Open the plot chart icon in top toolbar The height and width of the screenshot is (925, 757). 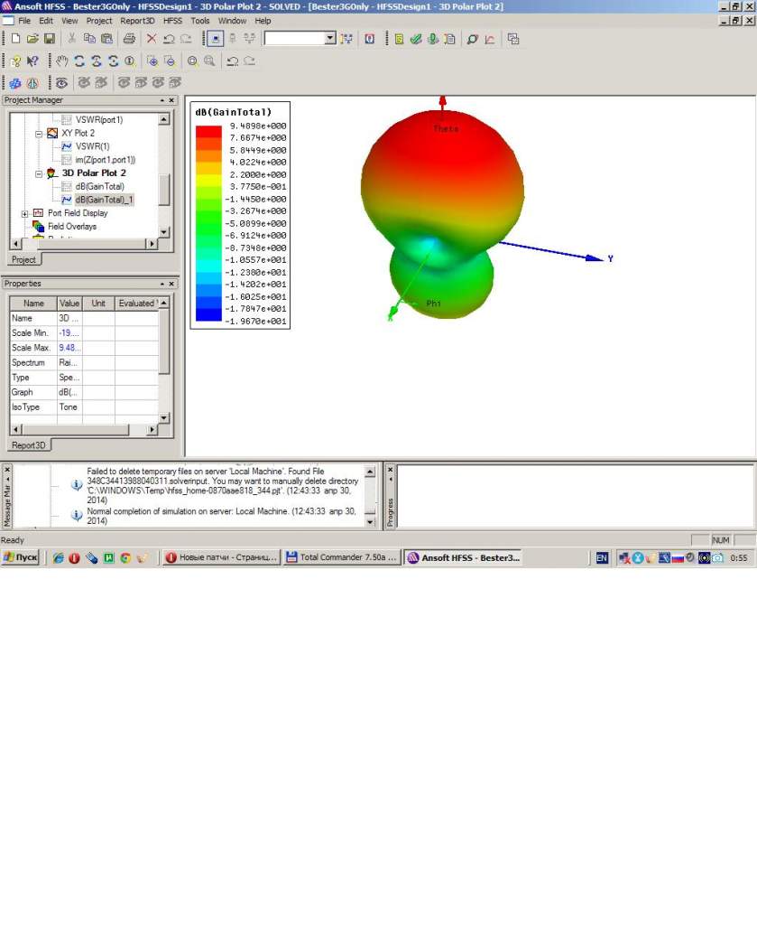pyautogui.click(x=490, y=39)
